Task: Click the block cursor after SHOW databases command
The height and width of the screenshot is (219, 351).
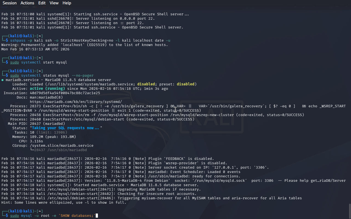Action: pyautogui.click(x=97, y=216)
